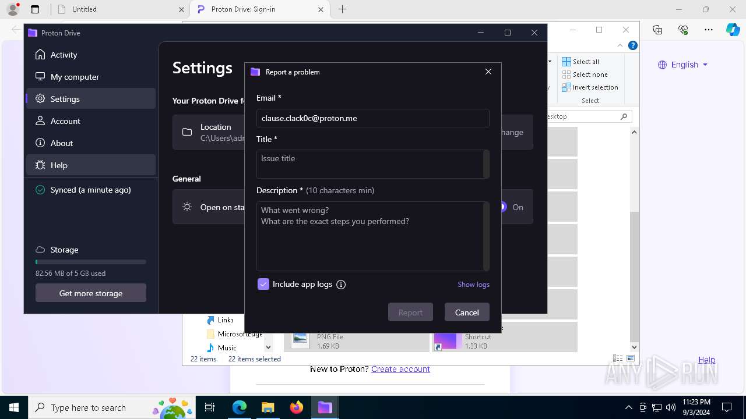This screenshot has width=746, height=419.
Task: Open Task View on taskbar
Action: (210, 407)
